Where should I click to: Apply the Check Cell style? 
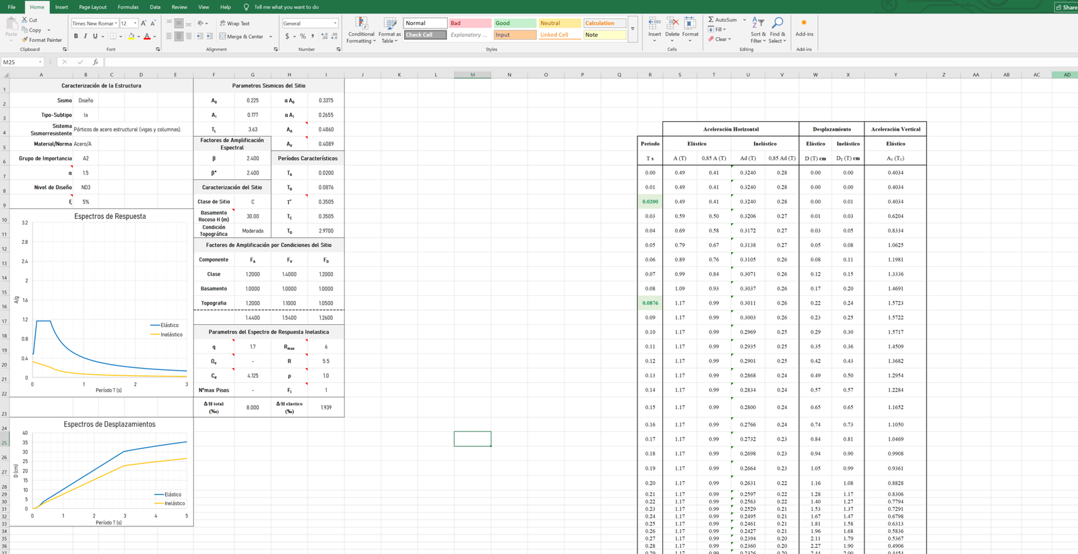pos(425,34)
